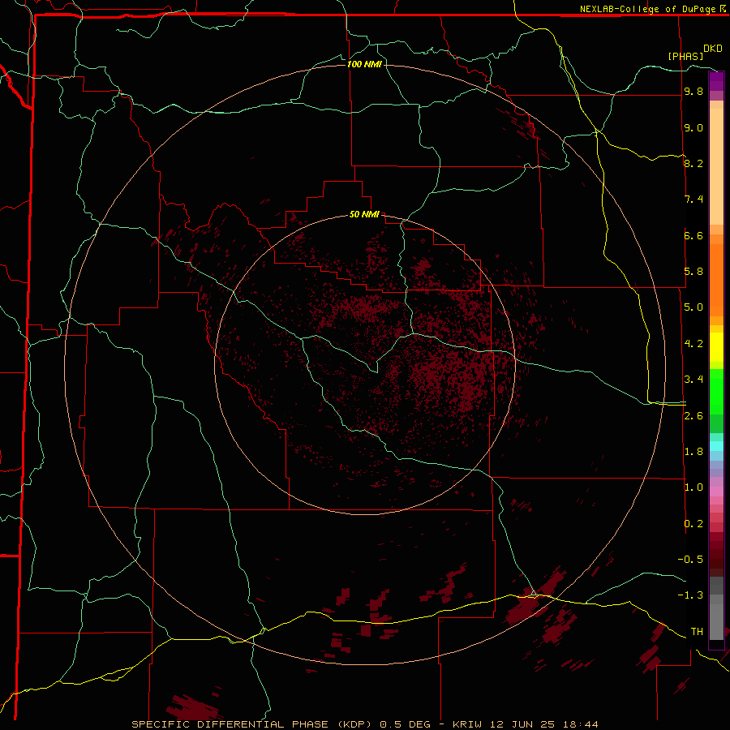Click the -1.3 value on color scale

[690, 595]
